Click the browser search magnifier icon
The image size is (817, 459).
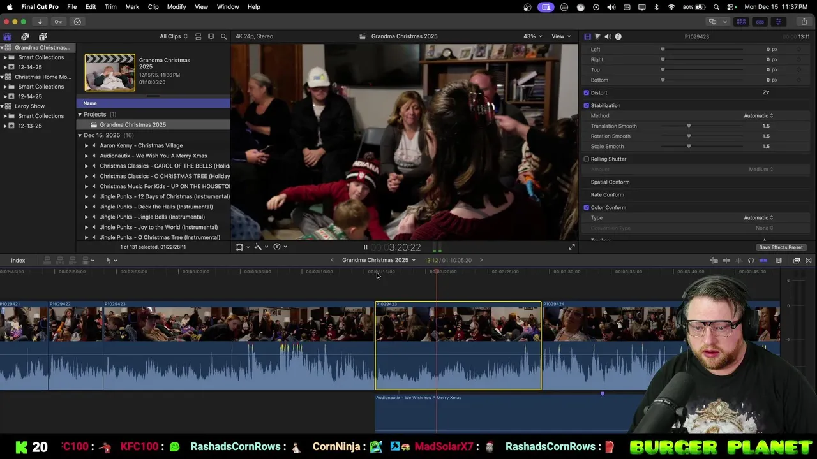point(223,36)
